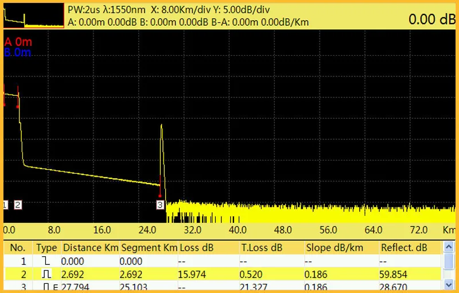
Task: Select event marker 1 on the trace
Action: pos(5,205)
